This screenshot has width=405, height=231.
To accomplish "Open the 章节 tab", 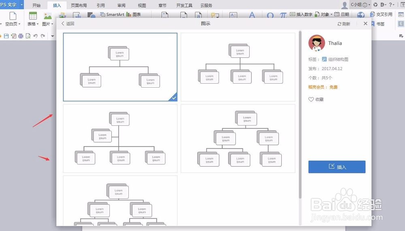I will (162, 5).
